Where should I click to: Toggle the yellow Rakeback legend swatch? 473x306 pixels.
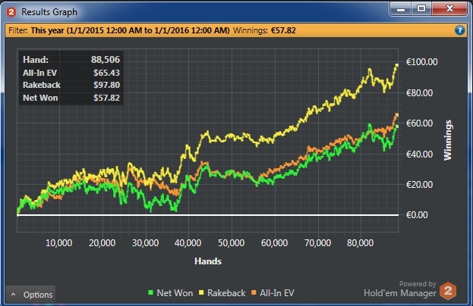tap(201, 292)
